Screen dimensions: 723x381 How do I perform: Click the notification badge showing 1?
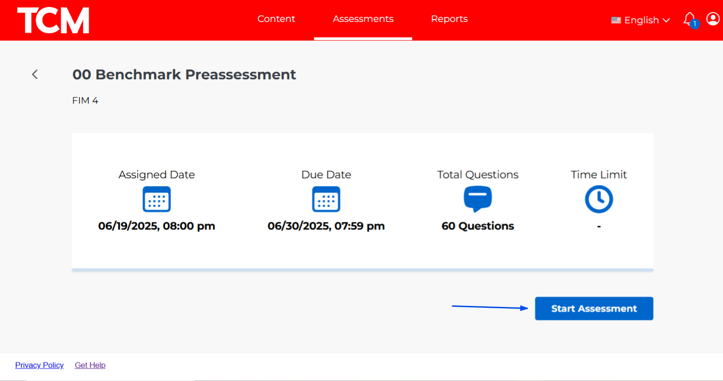coord(695,24)
